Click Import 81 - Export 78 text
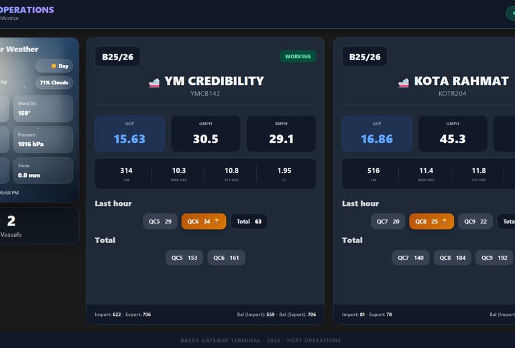 pos(367,315)
